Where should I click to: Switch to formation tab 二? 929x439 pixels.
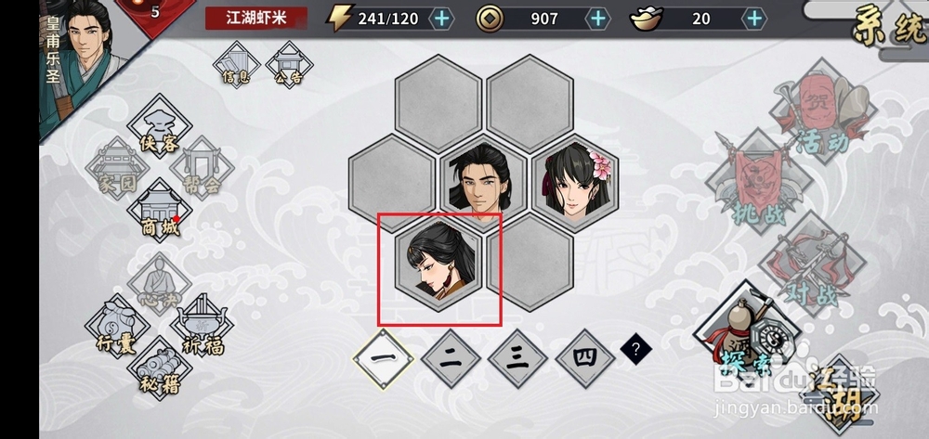(x=451, y=358)
